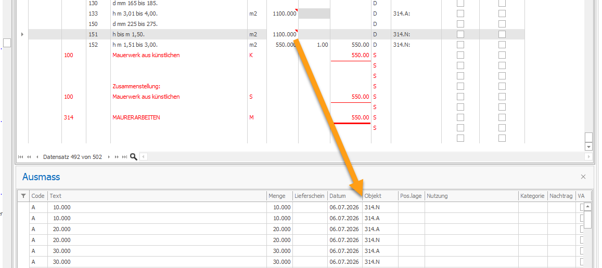602x268 pixels.
Task: Click quantity 1100.000 in row 151
Action: tap(285, 34)
